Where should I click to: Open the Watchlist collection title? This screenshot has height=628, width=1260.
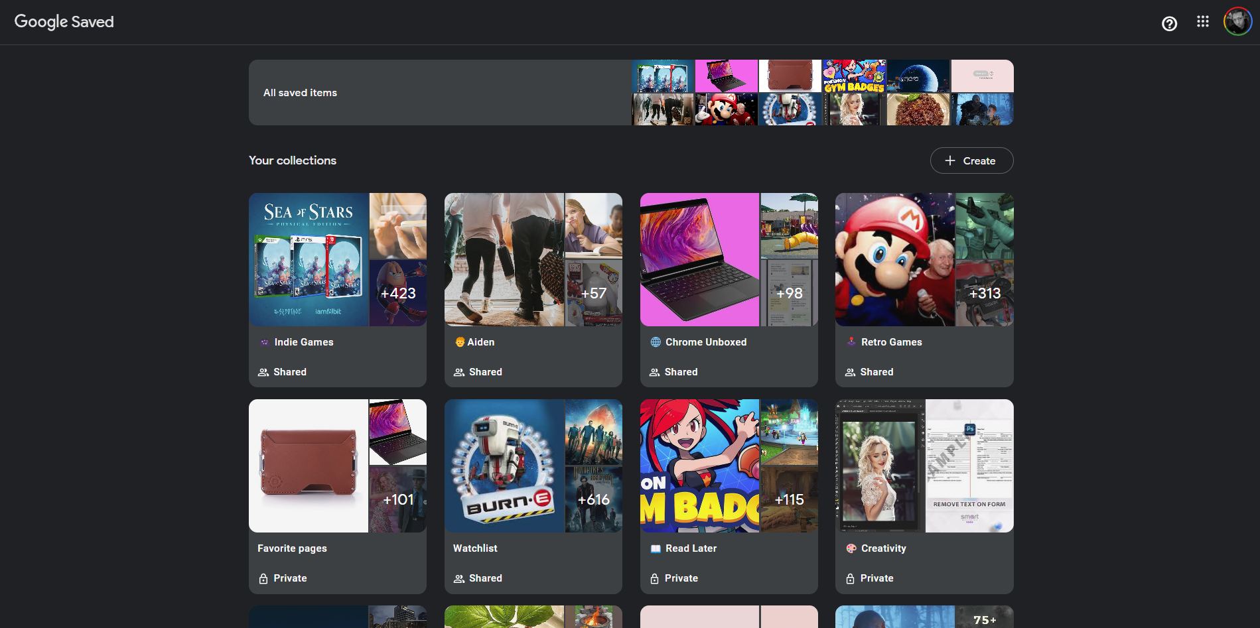475,548
